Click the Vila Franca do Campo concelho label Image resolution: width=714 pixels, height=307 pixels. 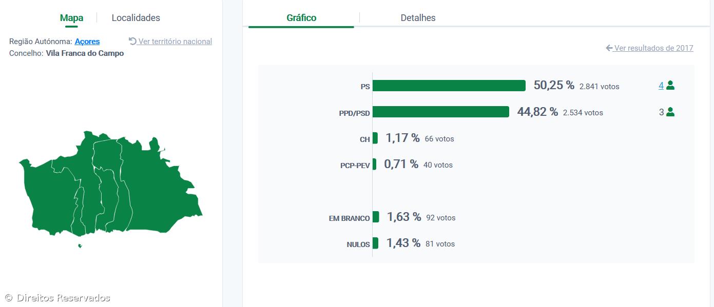click(85, 53)
